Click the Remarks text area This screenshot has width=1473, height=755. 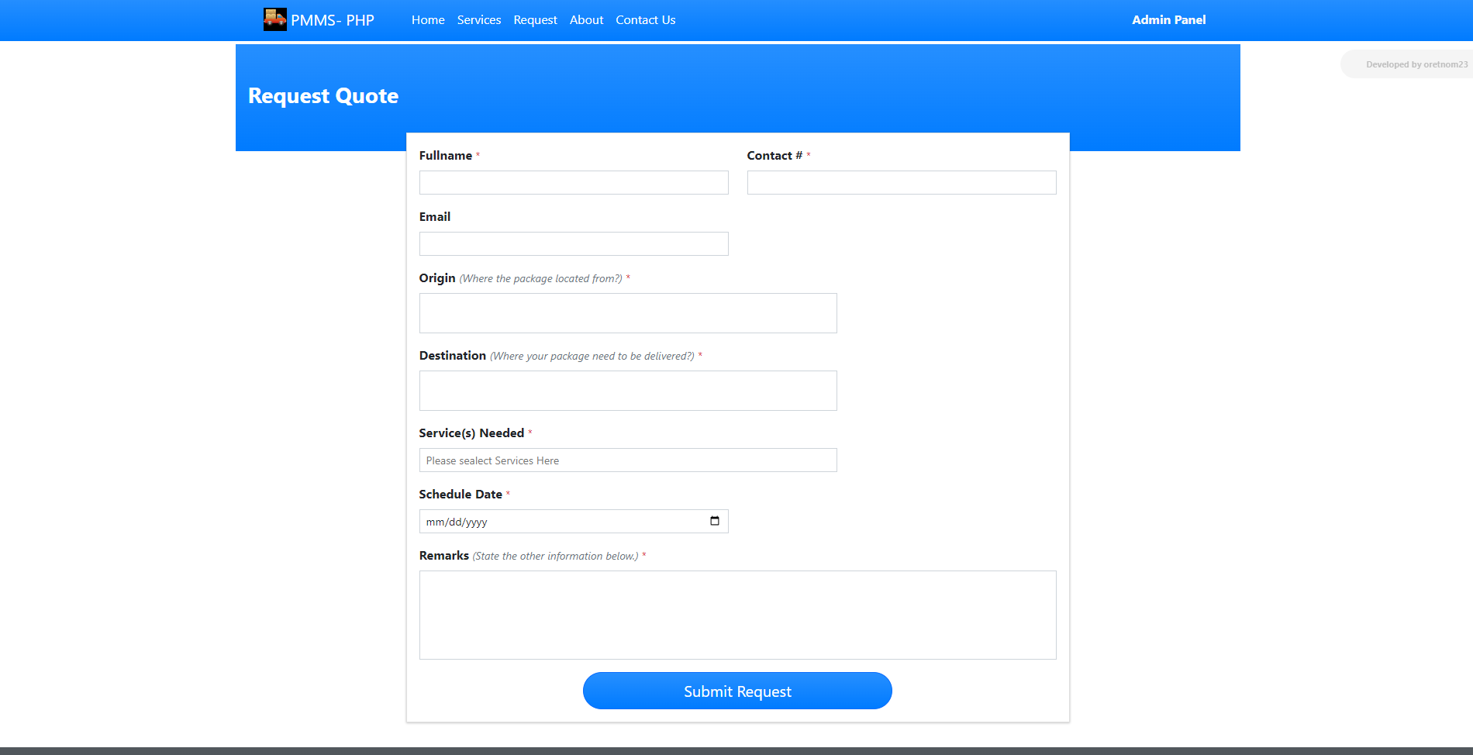(x=737, y=615)
